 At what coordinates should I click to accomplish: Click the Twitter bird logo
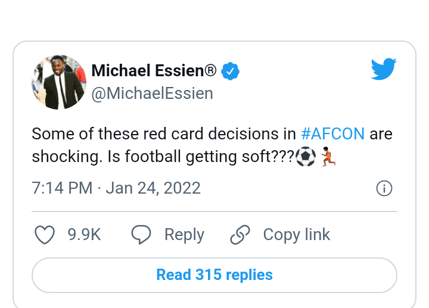pos(384,69)
